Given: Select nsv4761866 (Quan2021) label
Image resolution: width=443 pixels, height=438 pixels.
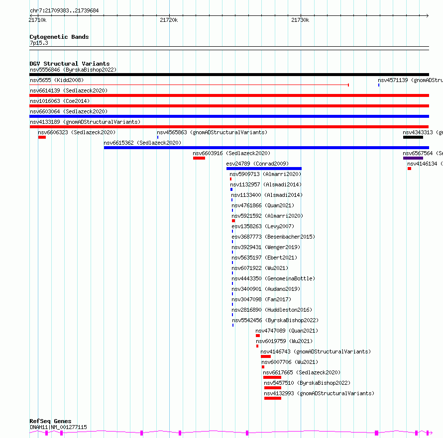Looking at the screenshot, I should point(263,205).
